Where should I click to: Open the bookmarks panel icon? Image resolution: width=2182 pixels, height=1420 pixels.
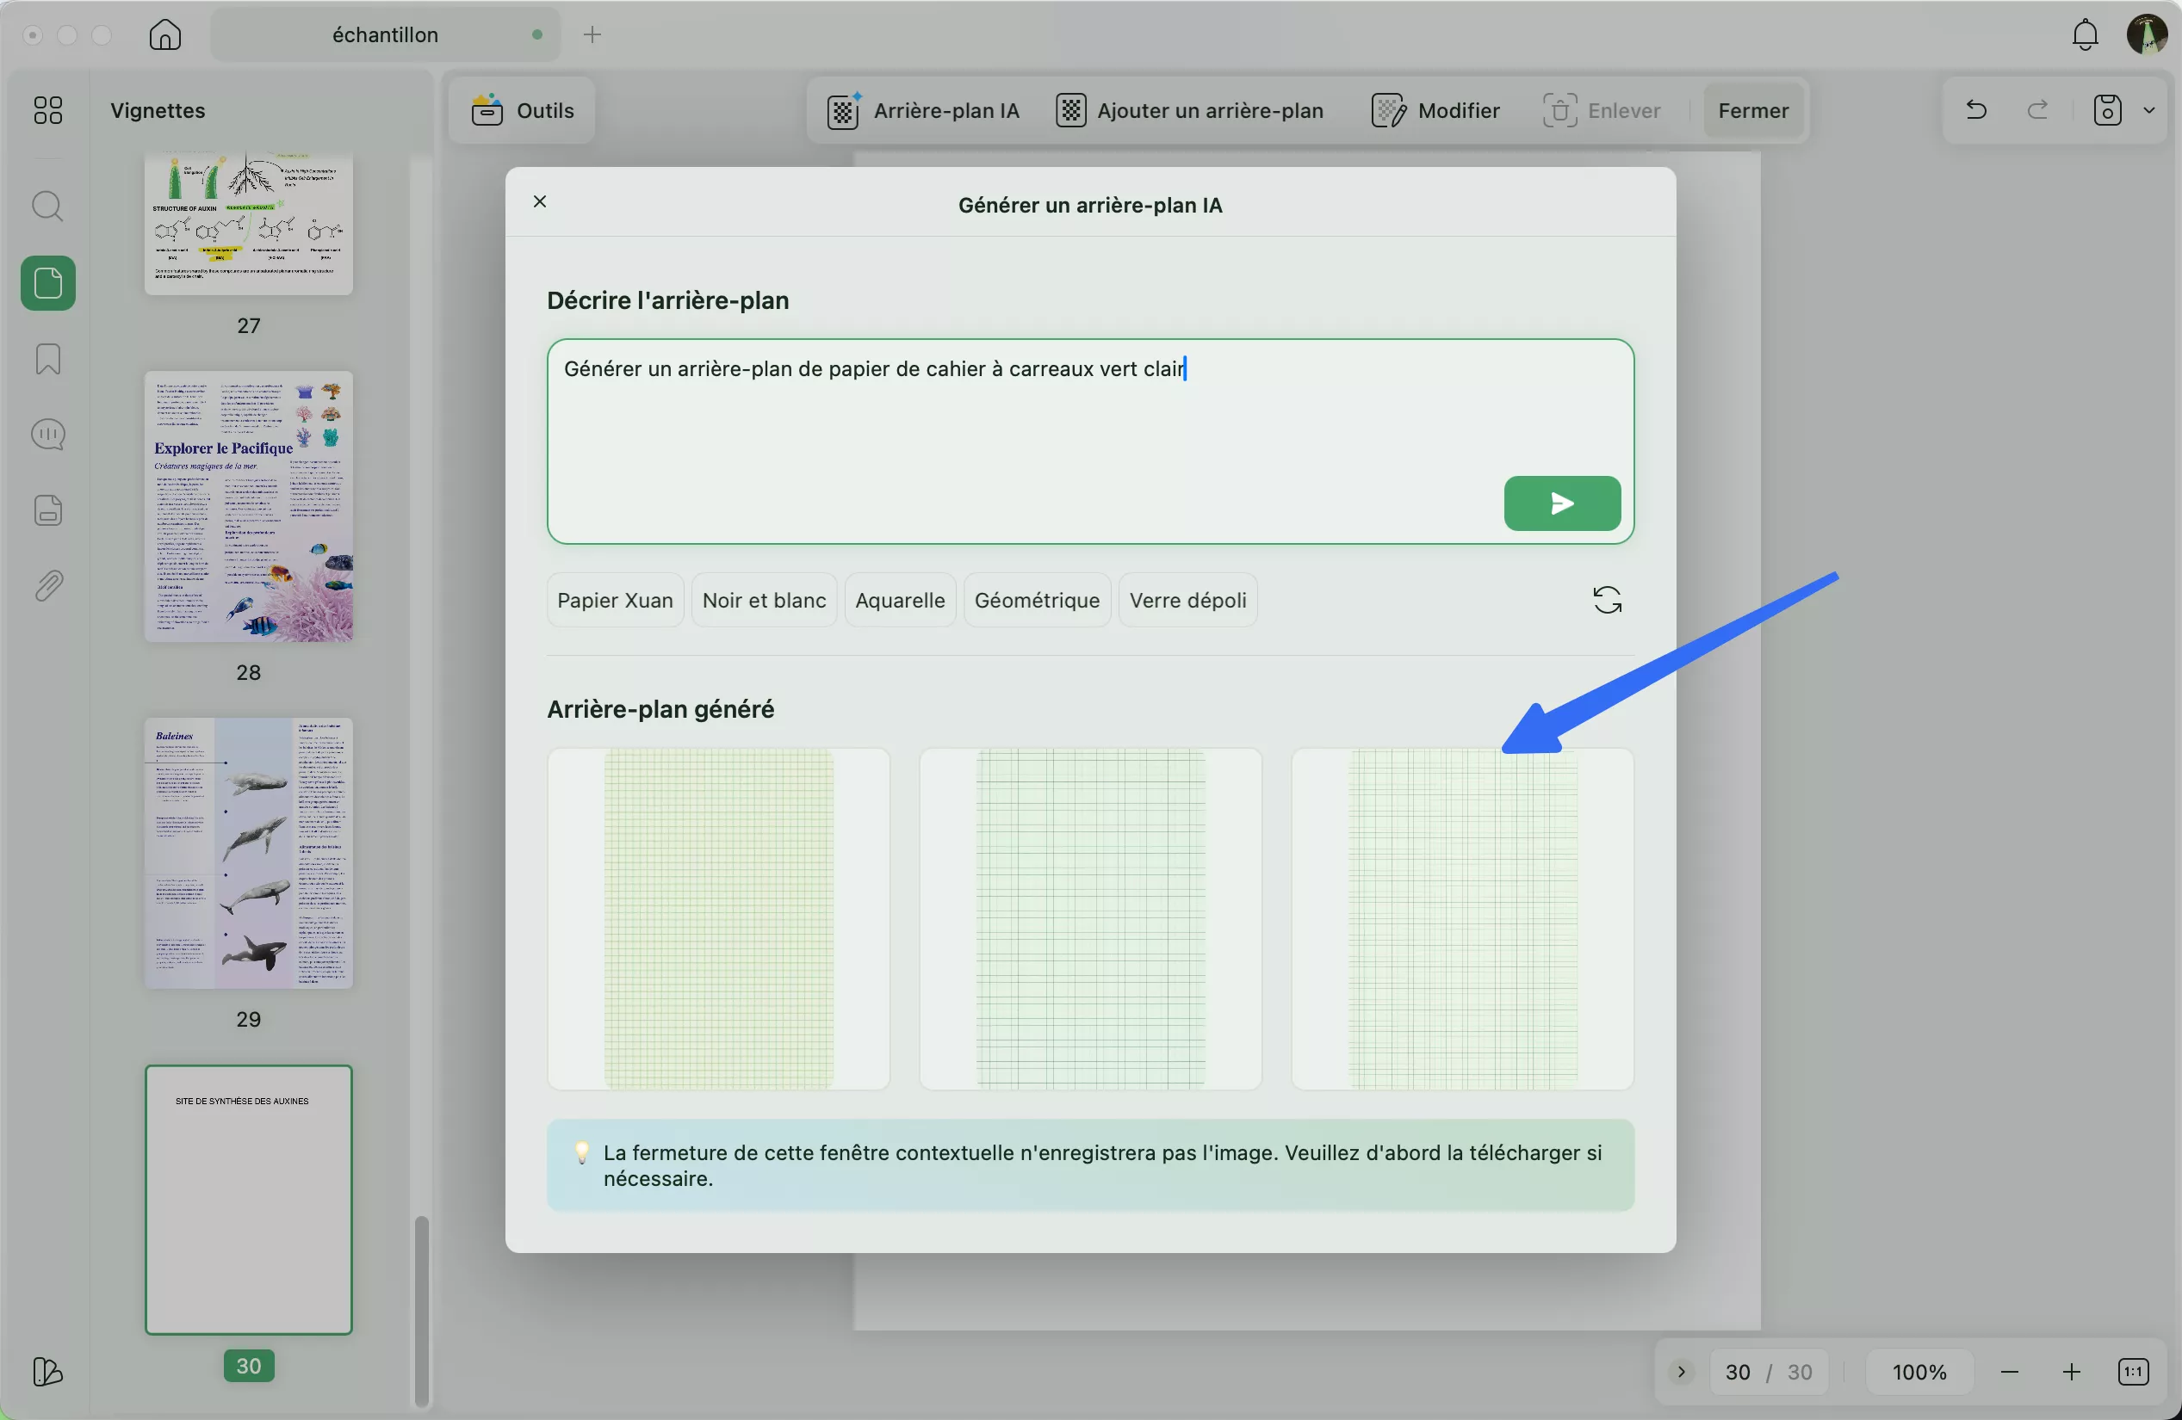coord(46,359)
